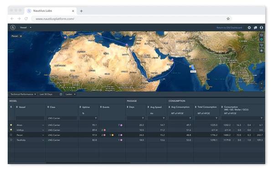Viewport: 273px width, 175px height.
Task: Sort the table by Vessel column
Action: [17, 107]
